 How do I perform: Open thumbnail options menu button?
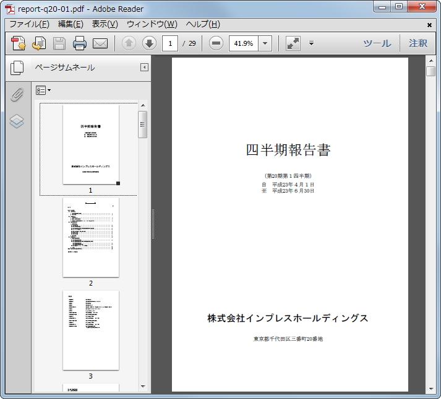pyautogui.click(x=43, y=90)
